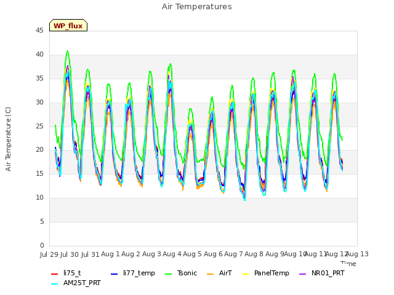
Task: Click the red li75_t legend swatch
Action: coord(54,274)
